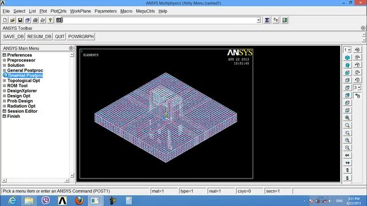
Task: Expand the Design Opt node
Action: coord(4,96)
